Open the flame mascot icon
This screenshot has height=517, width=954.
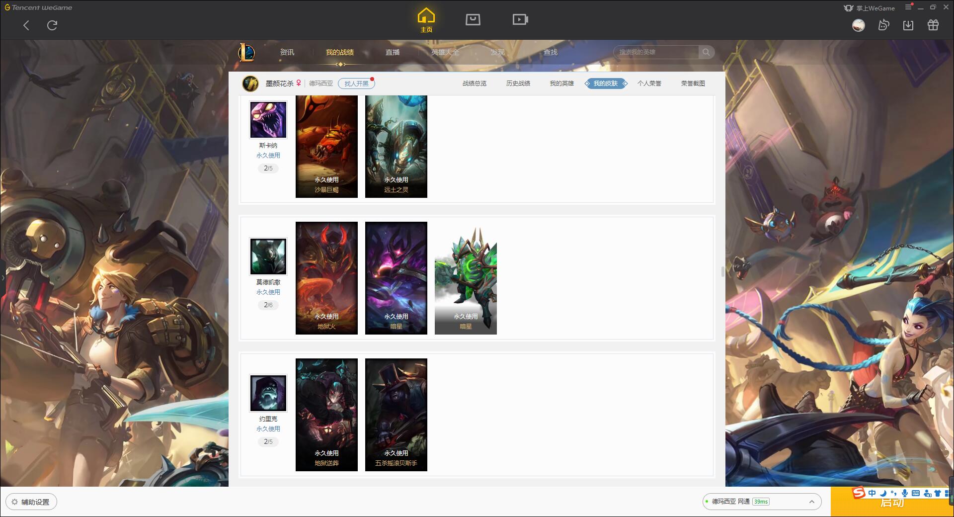pos(883,25)
